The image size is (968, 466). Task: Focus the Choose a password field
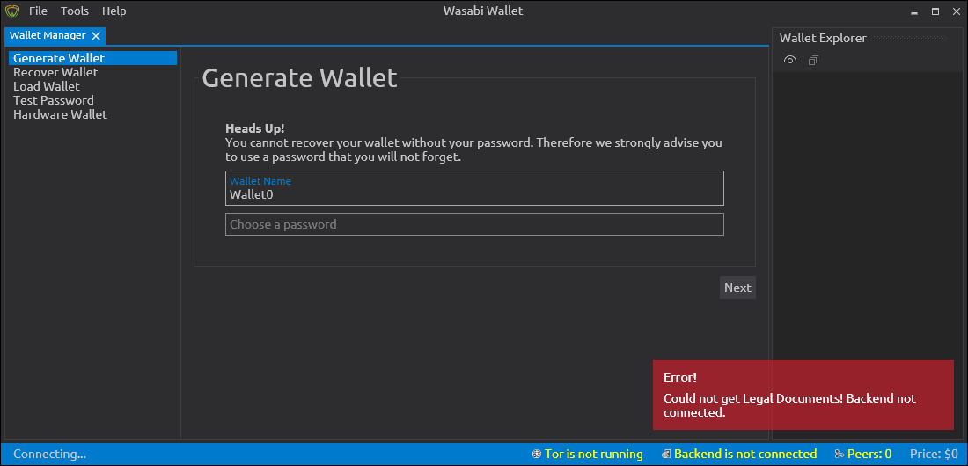coord(474,224)
